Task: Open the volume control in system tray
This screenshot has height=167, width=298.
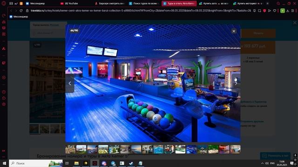Action: pyautogui.click(x=267, y=163)
